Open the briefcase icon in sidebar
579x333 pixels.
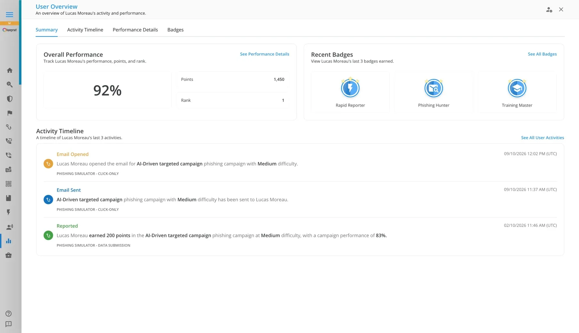coord(9,255)
